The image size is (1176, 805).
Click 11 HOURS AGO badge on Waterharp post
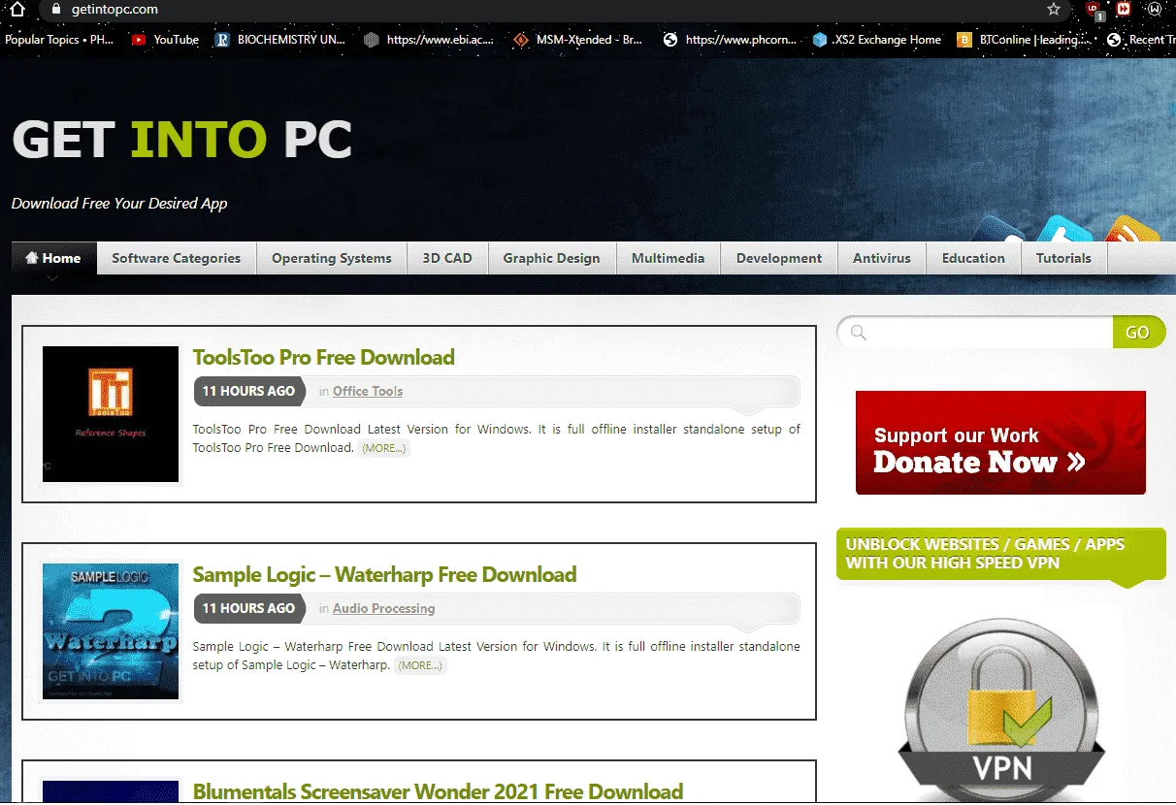(248, 608)
